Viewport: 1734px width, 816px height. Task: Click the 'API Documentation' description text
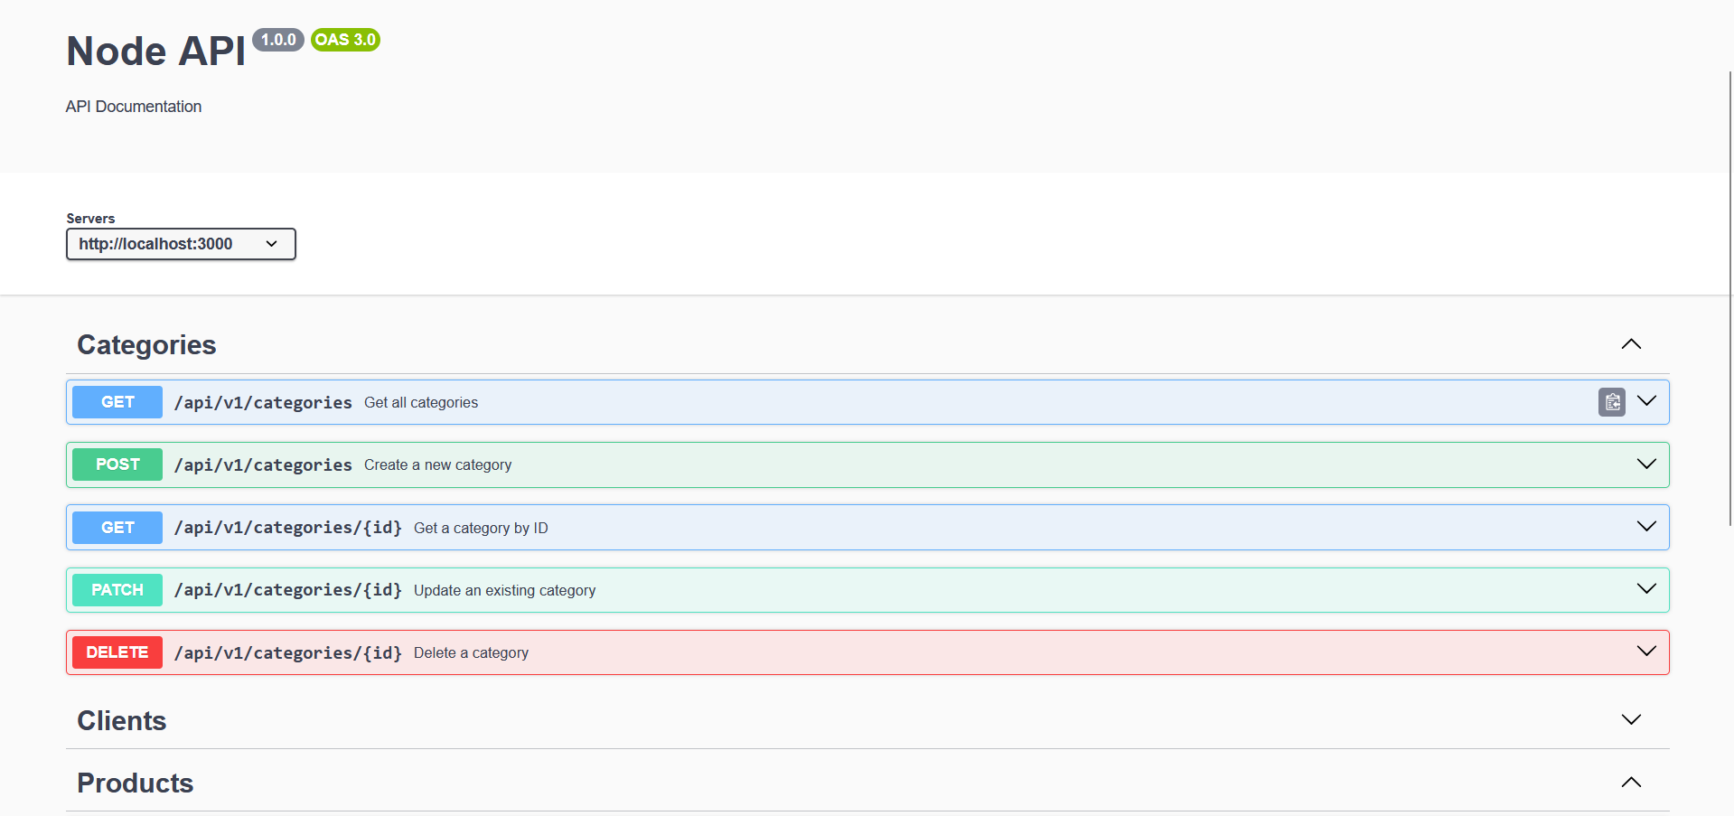[134, 107]
